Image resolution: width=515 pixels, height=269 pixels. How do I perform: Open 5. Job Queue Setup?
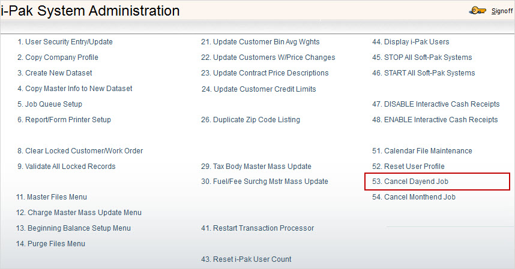point(50,104)
